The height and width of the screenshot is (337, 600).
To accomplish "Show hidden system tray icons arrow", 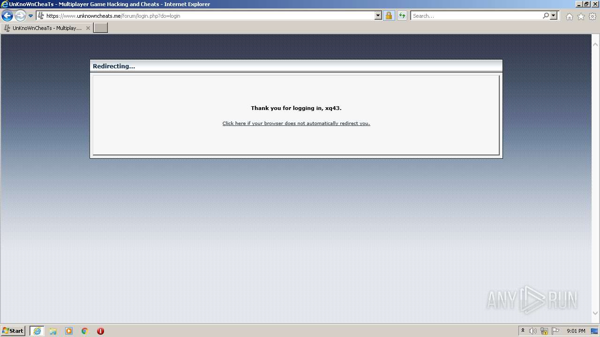I will click(523, 331).
